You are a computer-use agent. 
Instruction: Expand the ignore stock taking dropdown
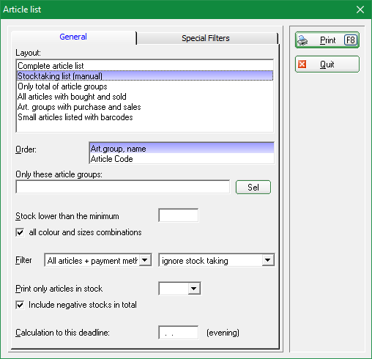click(x=268, y=260)
